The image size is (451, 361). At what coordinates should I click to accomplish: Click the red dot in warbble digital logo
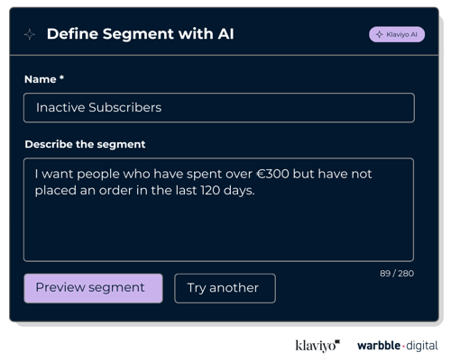[x=403, y=347]
